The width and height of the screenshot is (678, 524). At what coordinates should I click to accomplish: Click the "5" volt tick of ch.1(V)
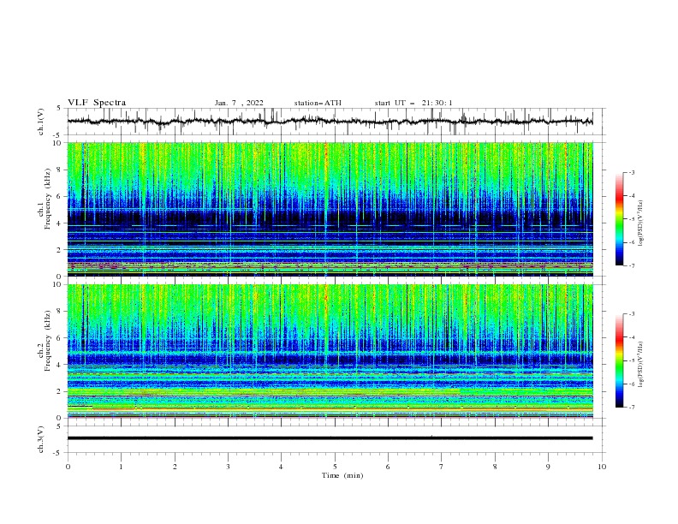[59, 109]
